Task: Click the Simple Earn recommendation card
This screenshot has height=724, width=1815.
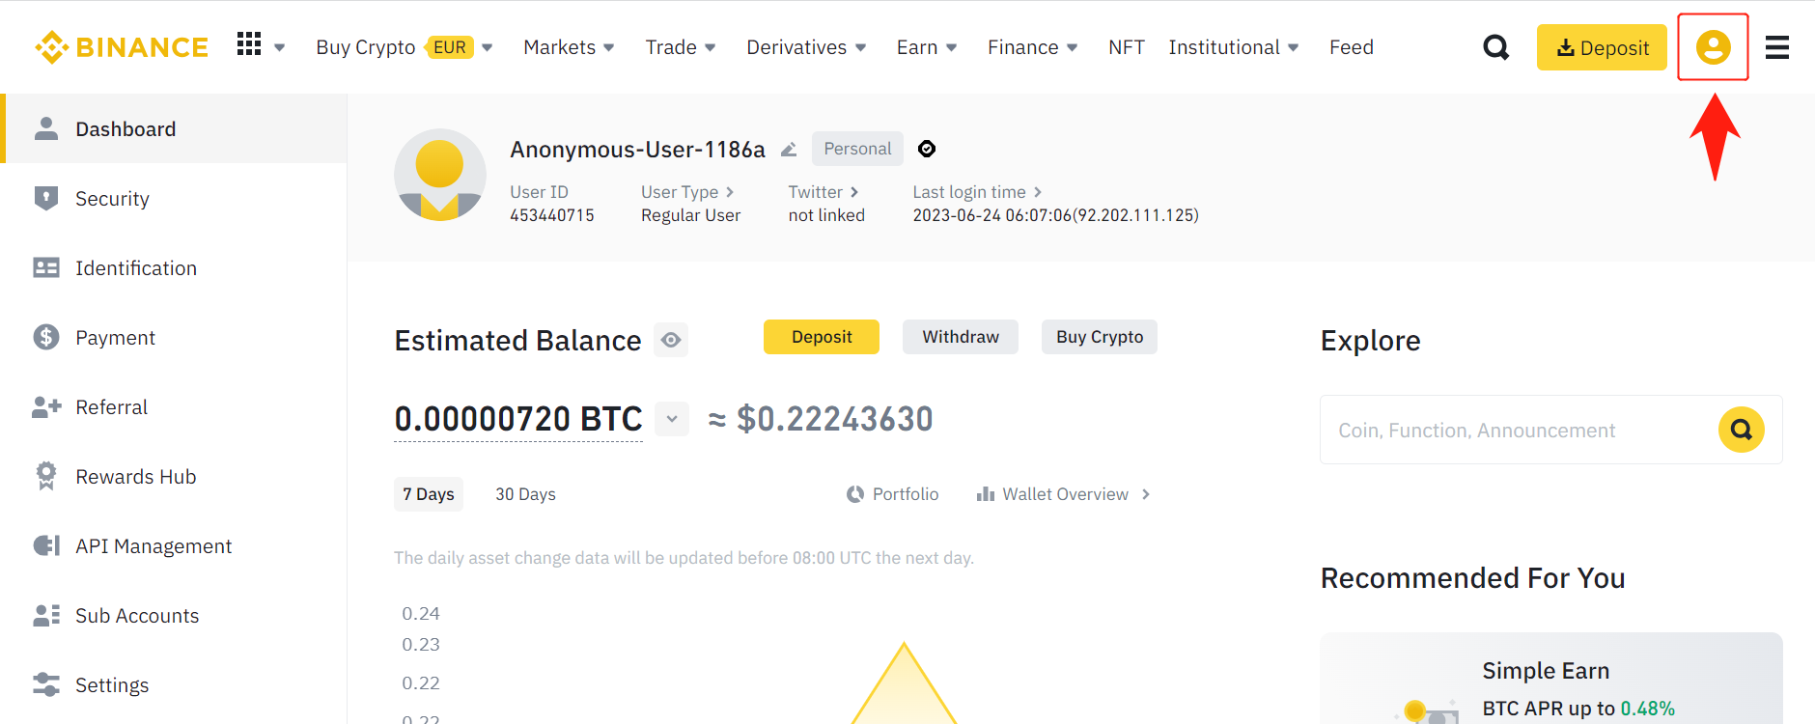Action: (1551, 679)
